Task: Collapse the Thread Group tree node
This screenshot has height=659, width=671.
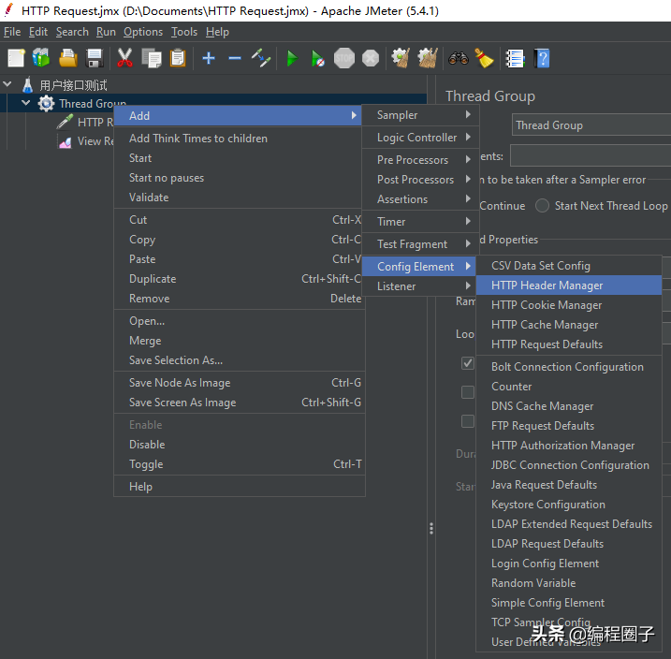Action: (25, 103)
